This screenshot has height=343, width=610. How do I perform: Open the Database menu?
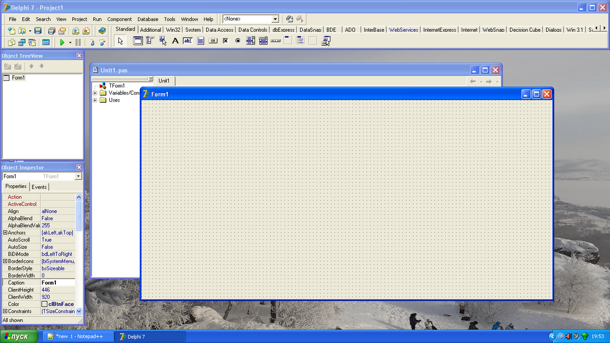[148, 19]
